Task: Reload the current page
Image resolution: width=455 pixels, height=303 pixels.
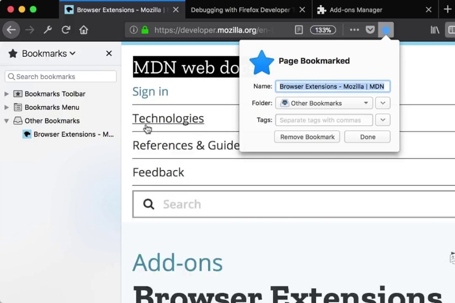Action: 66,30
